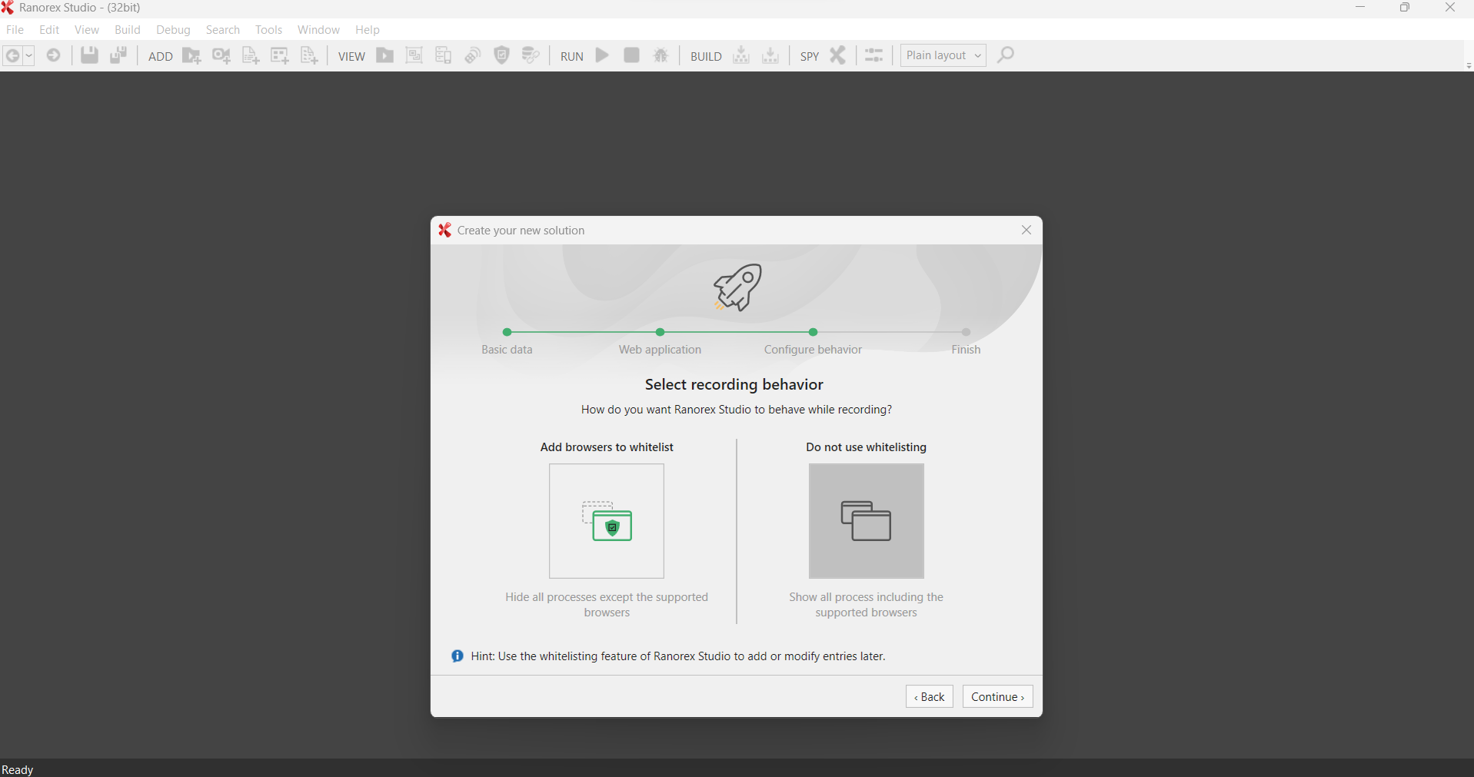Viewport: 1474px width, 777px height.
Task: Click the debug bug icon
Action: (x=661, y=55)
